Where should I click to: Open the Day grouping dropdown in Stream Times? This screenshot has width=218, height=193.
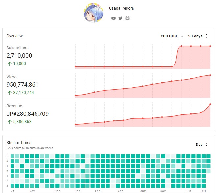click(202, 145)
